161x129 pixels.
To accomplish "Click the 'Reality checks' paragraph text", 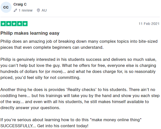I will [x=80, y=99].
